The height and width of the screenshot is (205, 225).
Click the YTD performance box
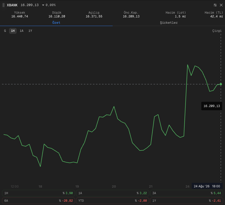[x=113, y=200]
